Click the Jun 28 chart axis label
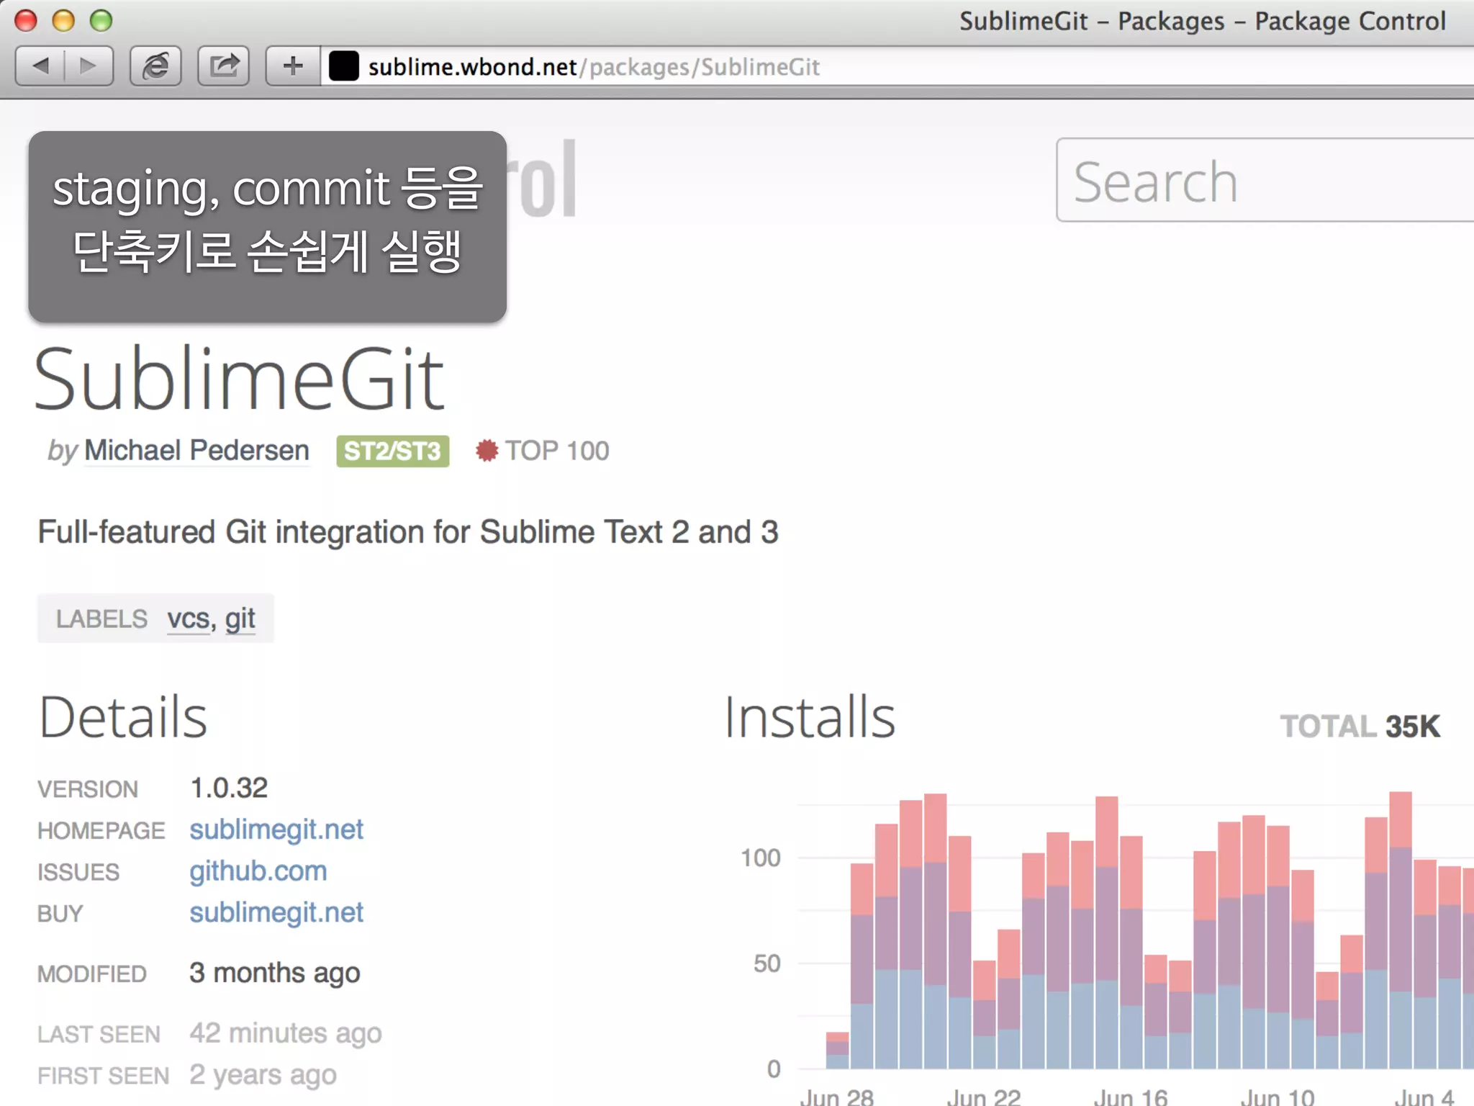The image size is (1474, 1106). click(x=837, y=1097)
